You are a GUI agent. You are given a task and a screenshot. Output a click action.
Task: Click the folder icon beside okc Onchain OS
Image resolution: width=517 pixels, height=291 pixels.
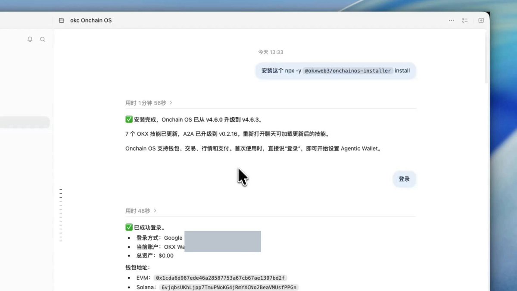pos(62,20)
